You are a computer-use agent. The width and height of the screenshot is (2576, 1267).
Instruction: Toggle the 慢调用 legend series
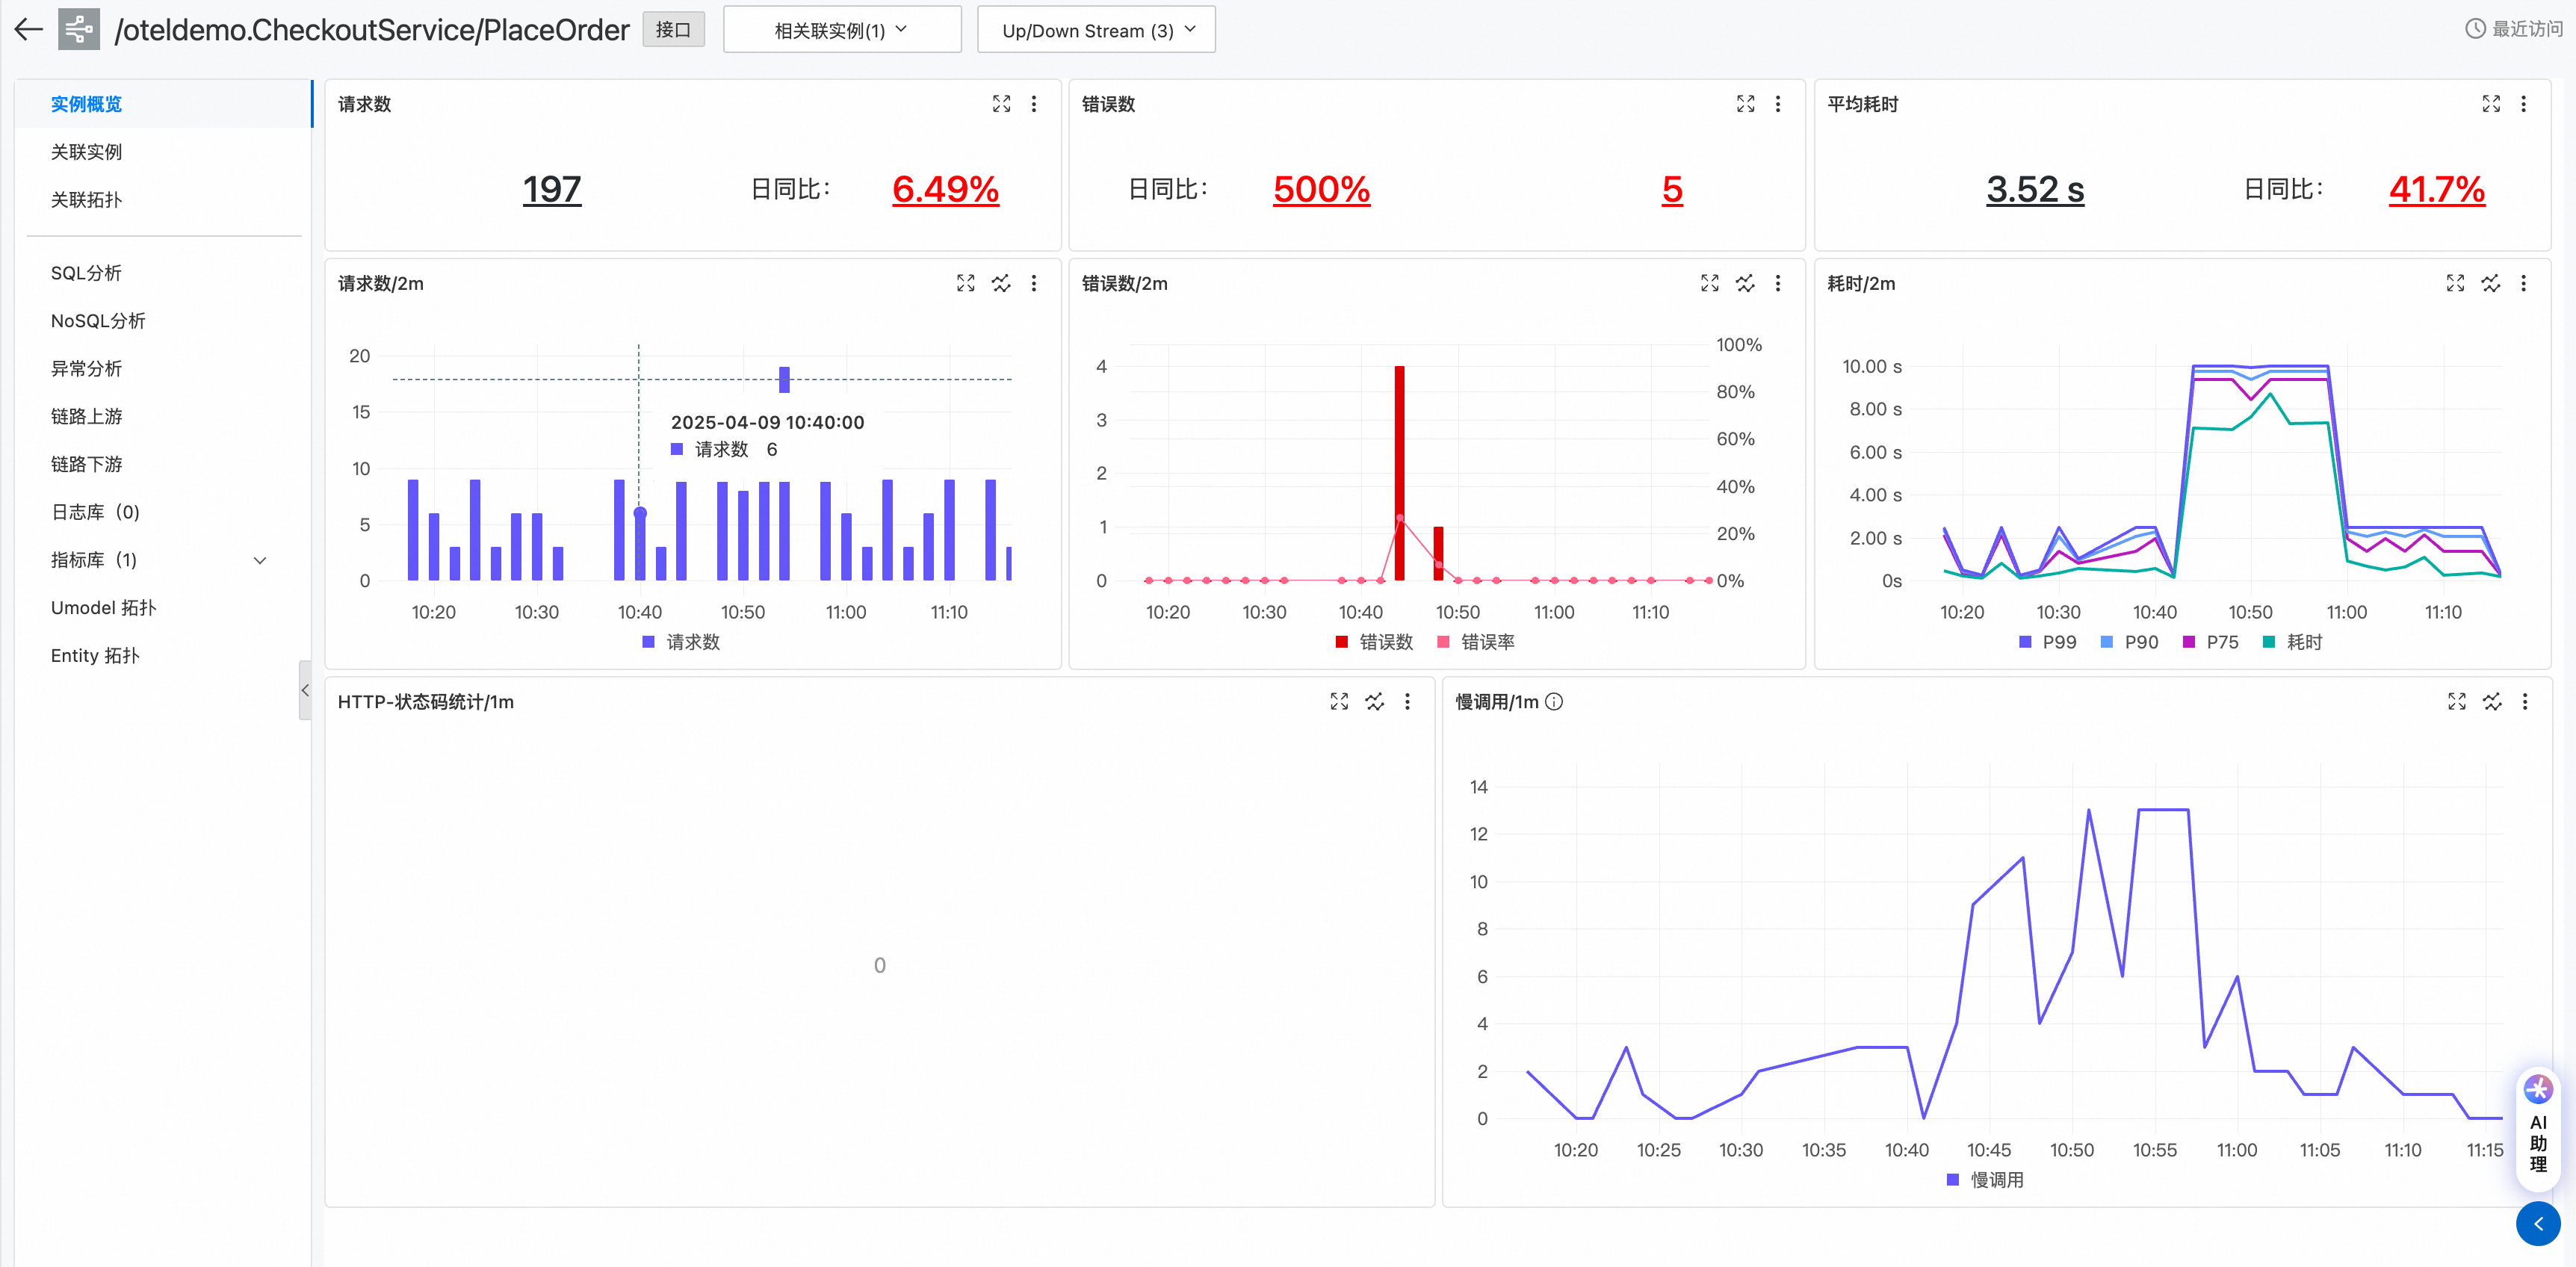coord(1985,1180)
